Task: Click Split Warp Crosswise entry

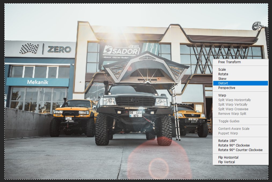Action: coord(240,109)
